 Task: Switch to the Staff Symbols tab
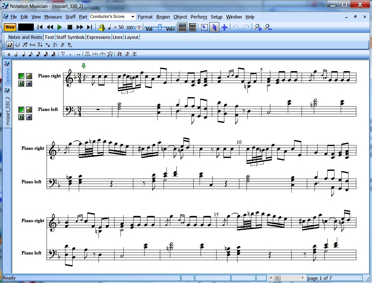[70, 37]
